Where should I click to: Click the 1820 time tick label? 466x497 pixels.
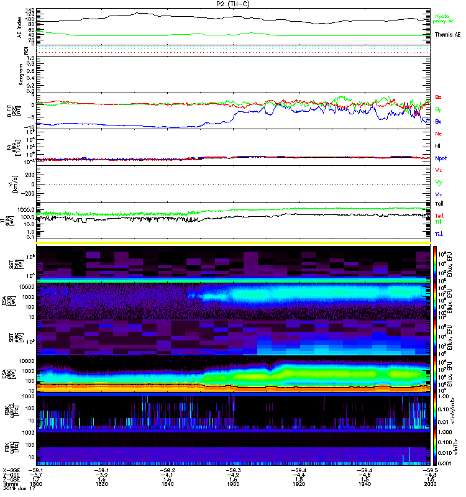pyautogui.click(x=101, y=484)
